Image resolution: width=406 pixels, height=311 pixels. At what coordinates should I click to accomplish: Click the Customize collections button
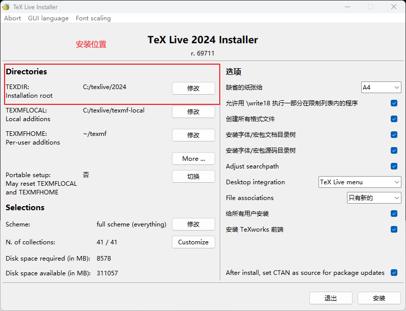coord(193,242)
